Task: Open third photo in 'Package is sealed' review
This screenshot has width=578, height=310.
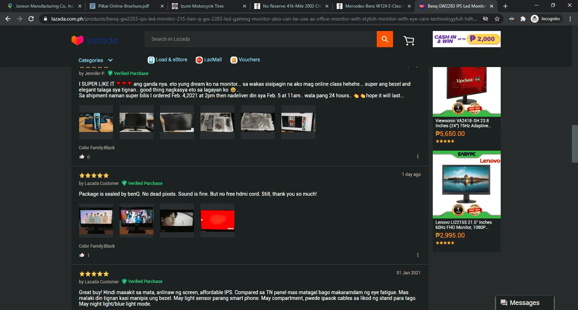Action: tap(177, 221)
